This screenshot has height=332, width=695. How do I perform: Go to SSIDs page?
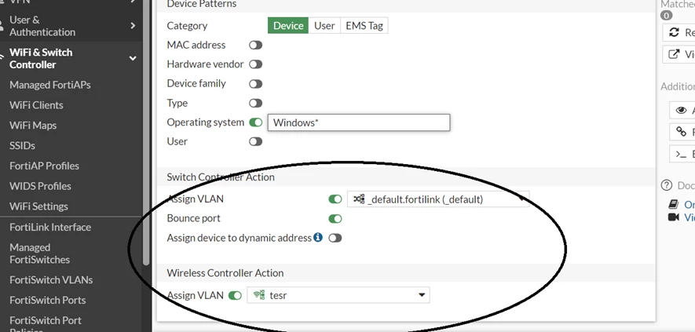coord(22,145)
